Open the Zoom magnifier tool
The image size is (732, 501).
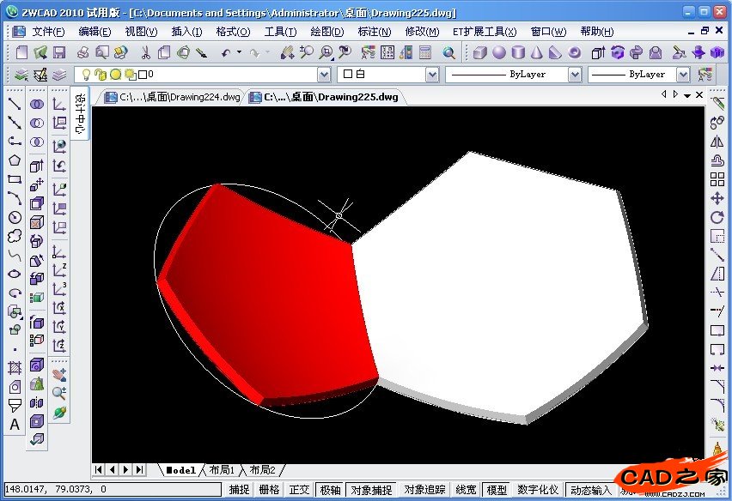[x=448, y=53]
